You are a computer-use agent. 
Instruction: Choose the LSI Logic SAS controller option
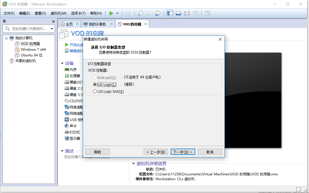click(x=95, y=91)
